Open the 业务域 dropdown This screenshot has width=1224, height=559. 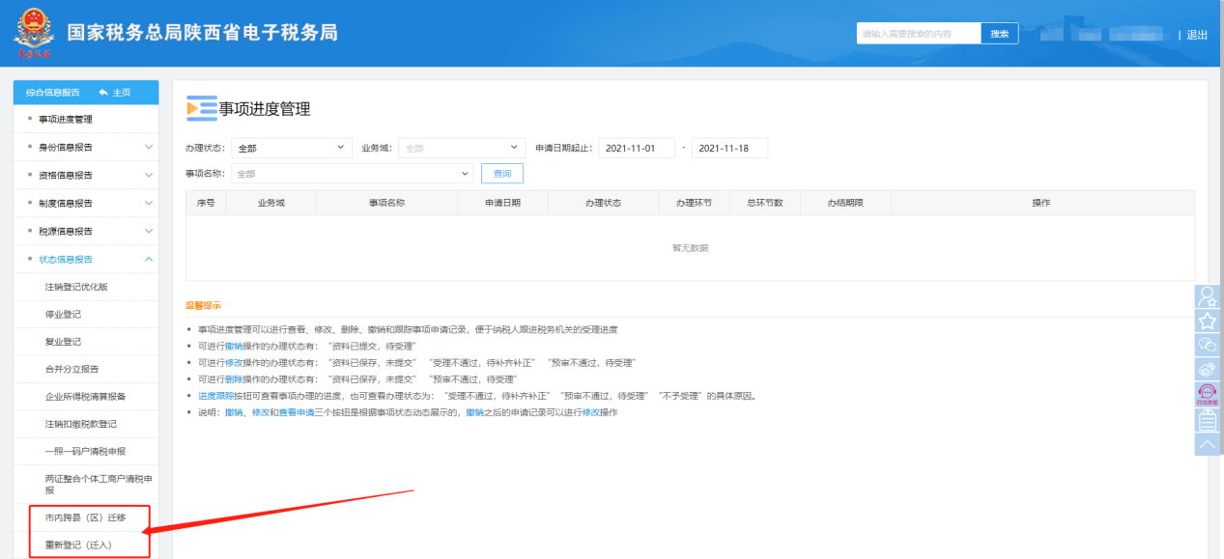pos(461,148)
